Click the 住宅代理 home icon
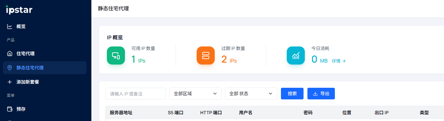The image size is (444, 121). (x=10, y=54)
